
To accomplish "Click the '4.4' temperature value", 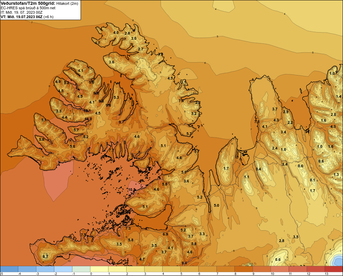I will (x=64, y=118).
